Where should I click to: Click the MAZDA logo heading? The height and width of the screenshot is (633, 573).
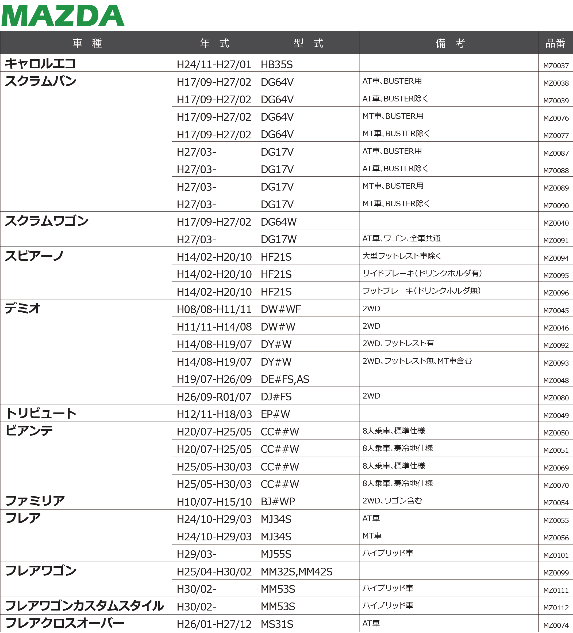coord(63,16)
